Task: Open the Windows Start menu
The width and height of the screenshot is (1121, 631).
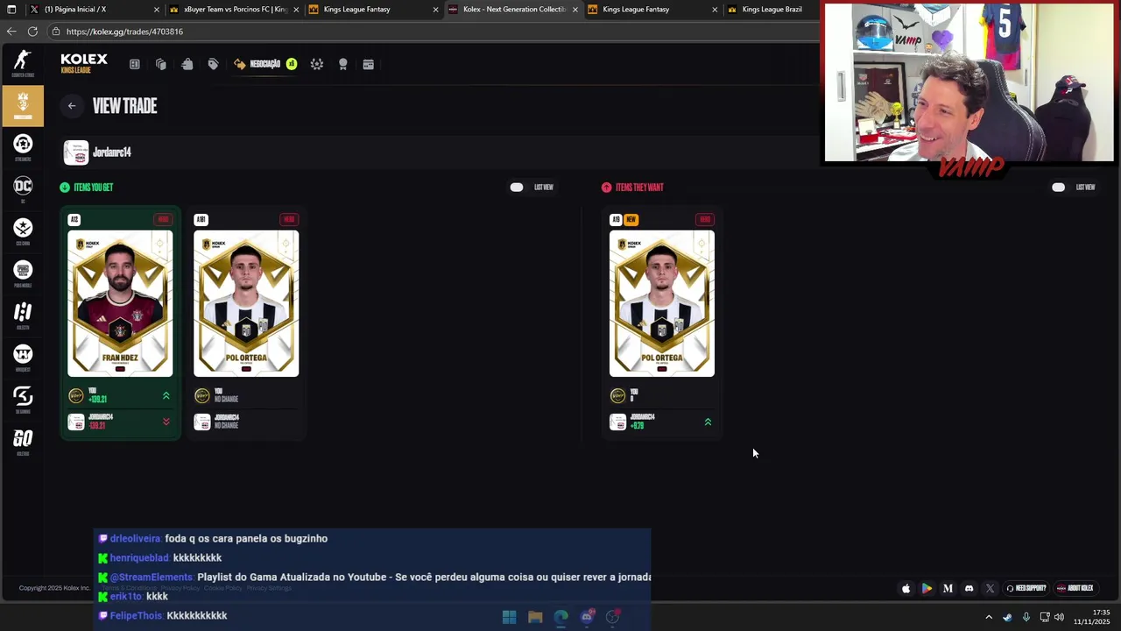Action: click(x=509, y=617)
